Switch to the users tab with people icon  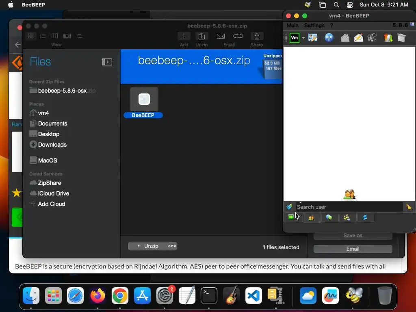click(311, 218)
